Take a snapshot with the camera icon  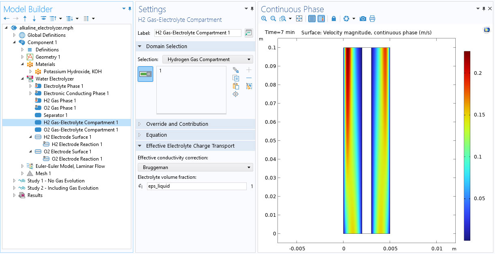click(363, 19)
